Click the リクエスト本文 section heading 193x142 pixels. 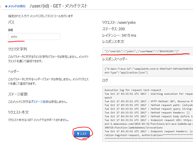(18, 112)
